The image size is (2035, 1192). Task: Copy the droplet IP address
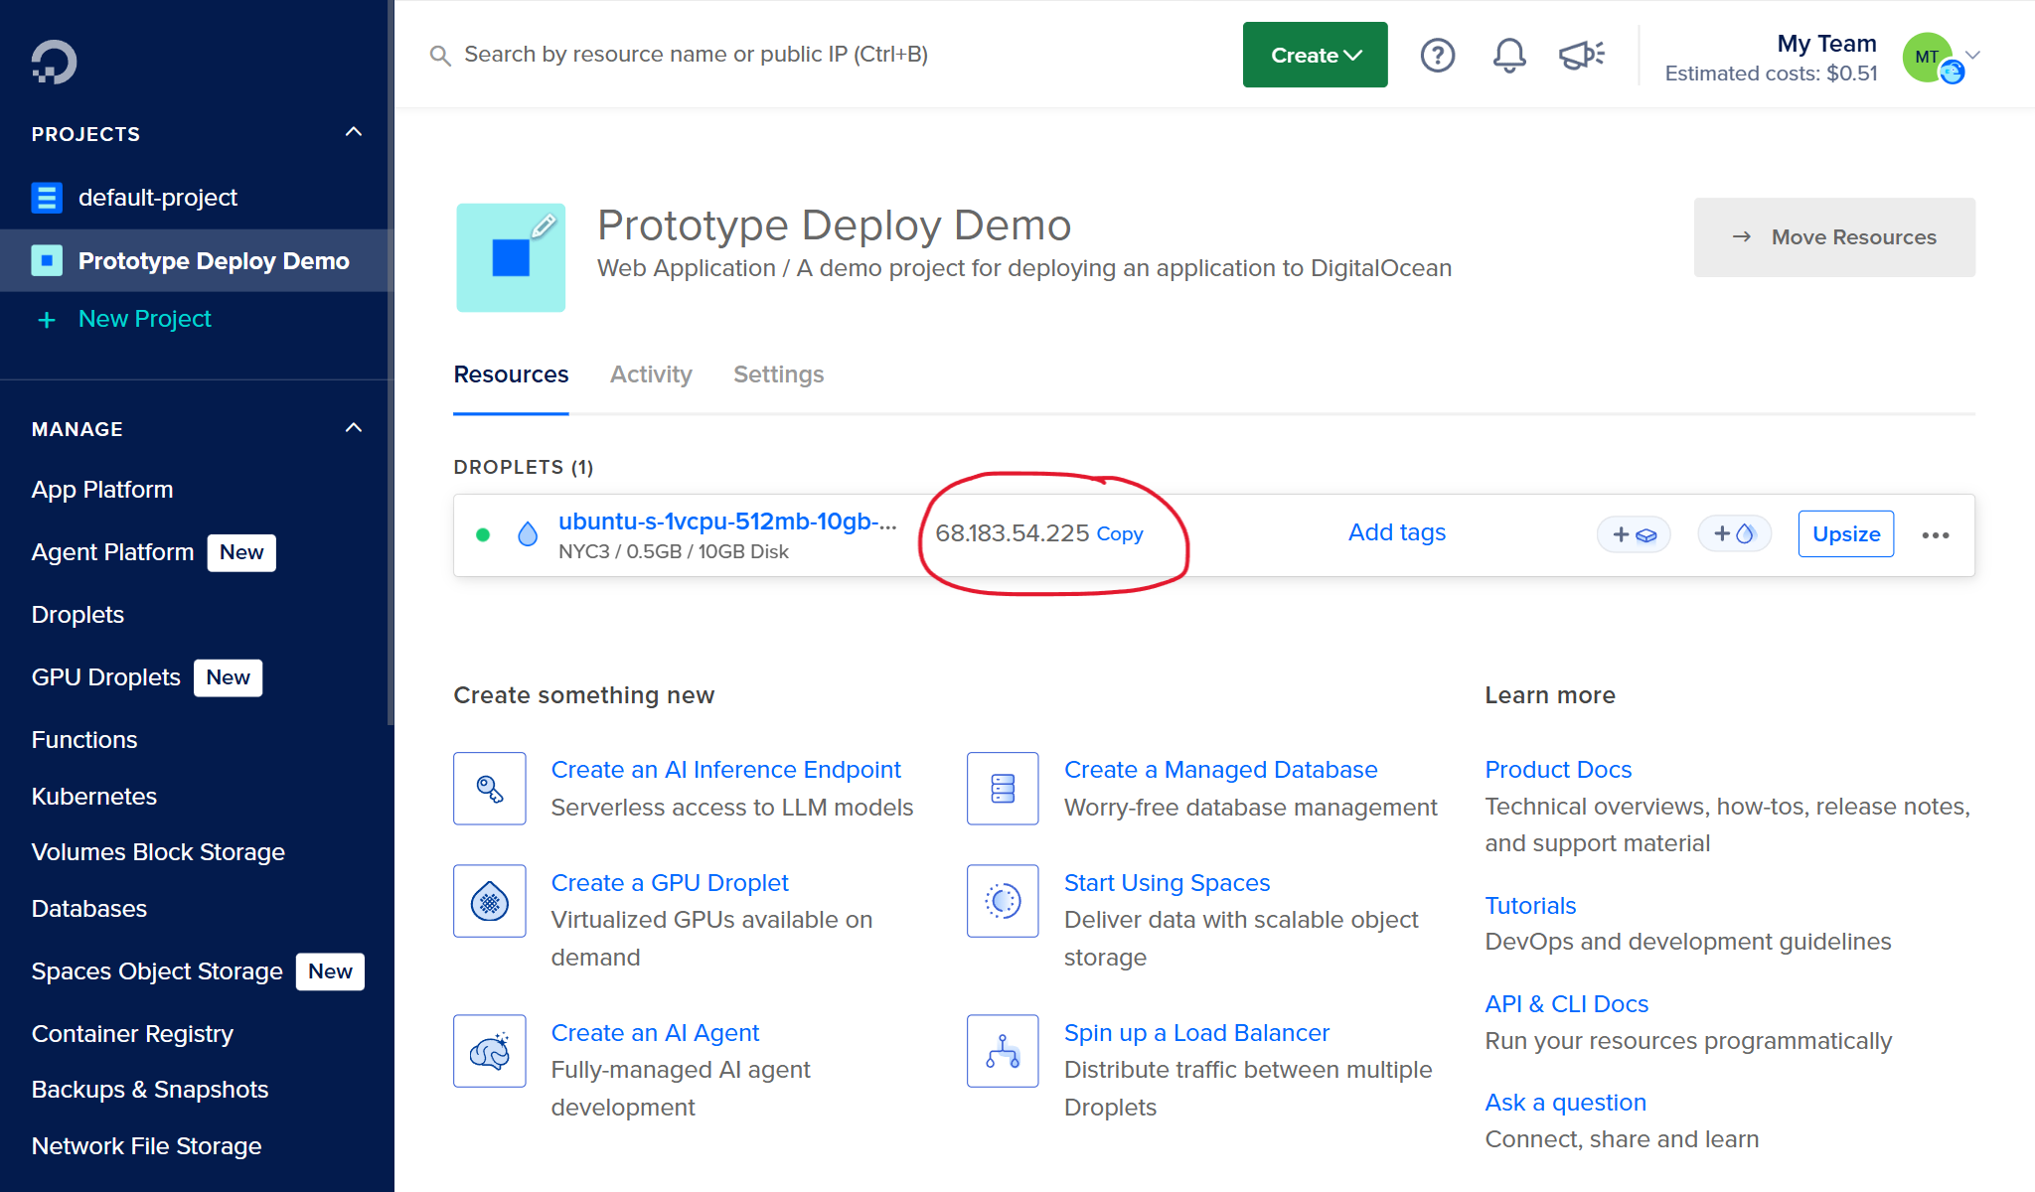click(x=1119, y=534)
